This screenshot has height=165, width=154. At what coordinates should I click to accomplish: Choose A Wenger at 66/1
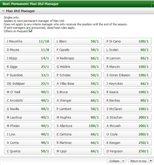coord(78,100)
